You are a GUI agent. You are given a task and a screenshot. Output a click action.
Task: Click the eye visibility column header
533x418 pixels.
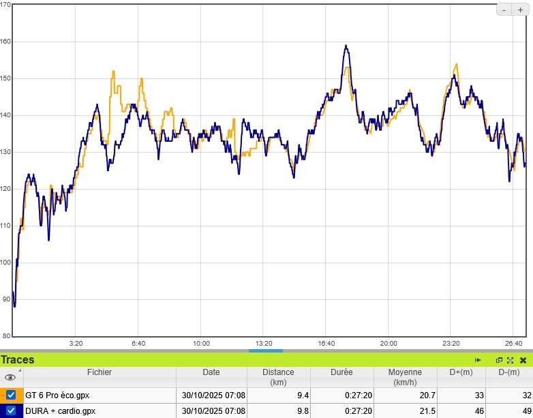click(x=10, y=377)
